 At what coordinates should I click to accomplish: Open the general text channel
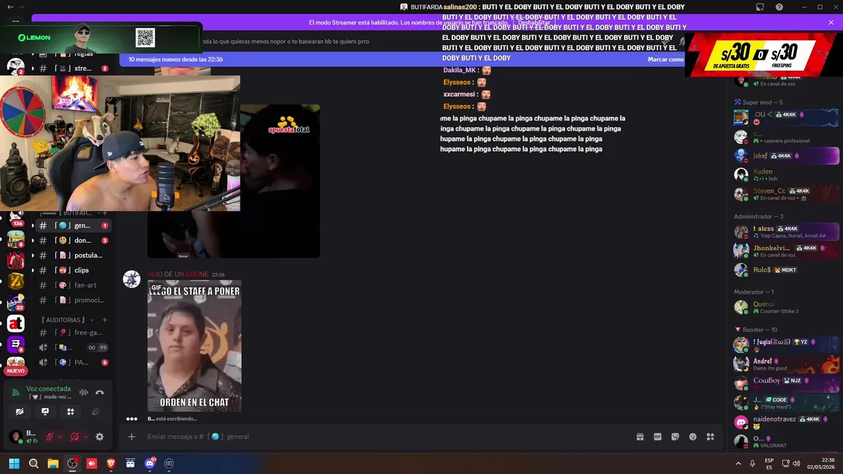72,226
